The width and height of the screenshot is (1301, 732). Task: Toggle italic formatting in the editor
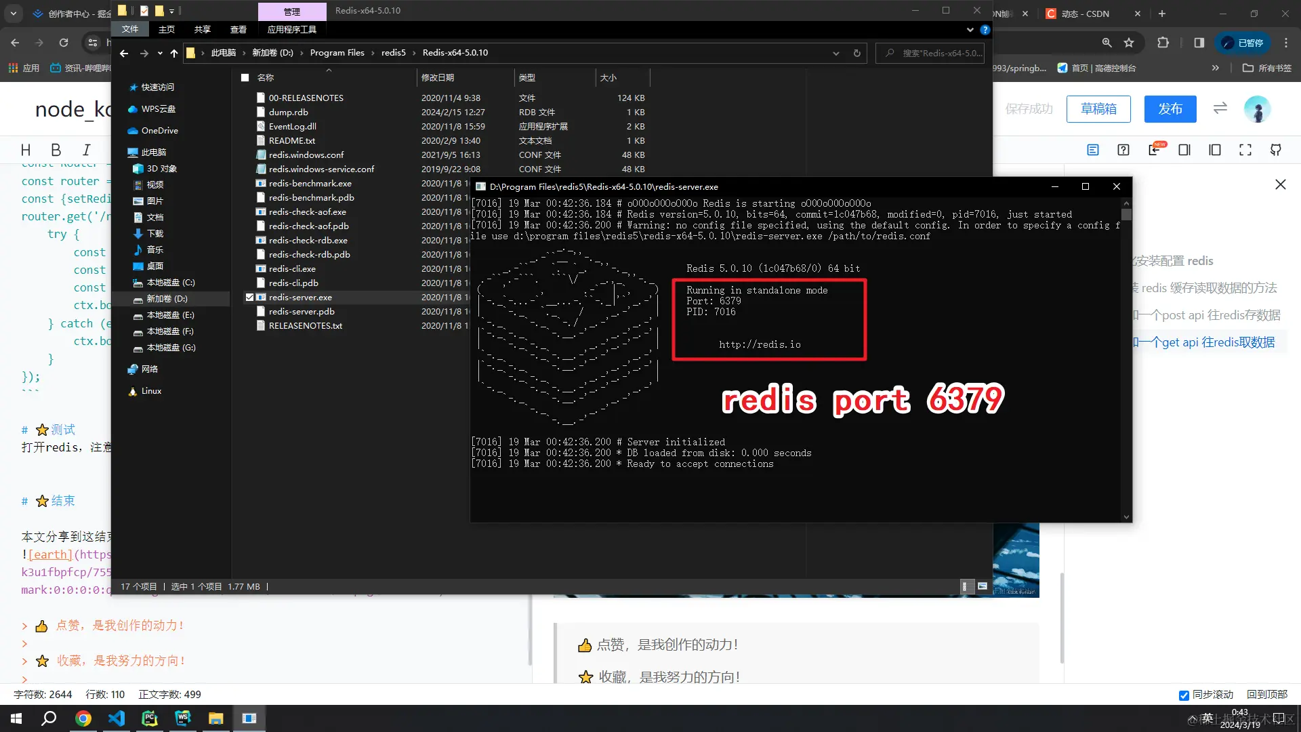point(86,150)
